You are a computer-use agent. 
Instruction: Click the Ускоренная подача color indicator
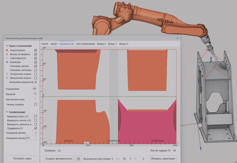(x=7, y=74)
